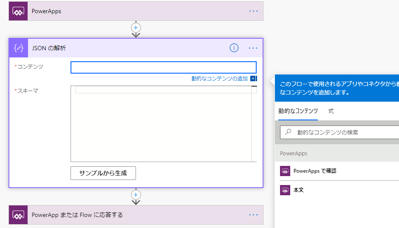The image size is (399, 228).
Task: Click the PowerApp または Flow に応答する icon
Action: (18, 215)
